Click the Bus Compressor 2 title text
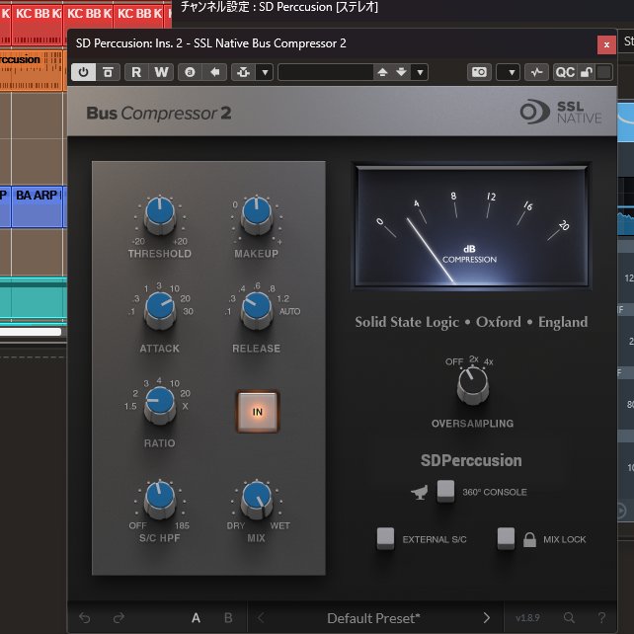 point(158,114)
